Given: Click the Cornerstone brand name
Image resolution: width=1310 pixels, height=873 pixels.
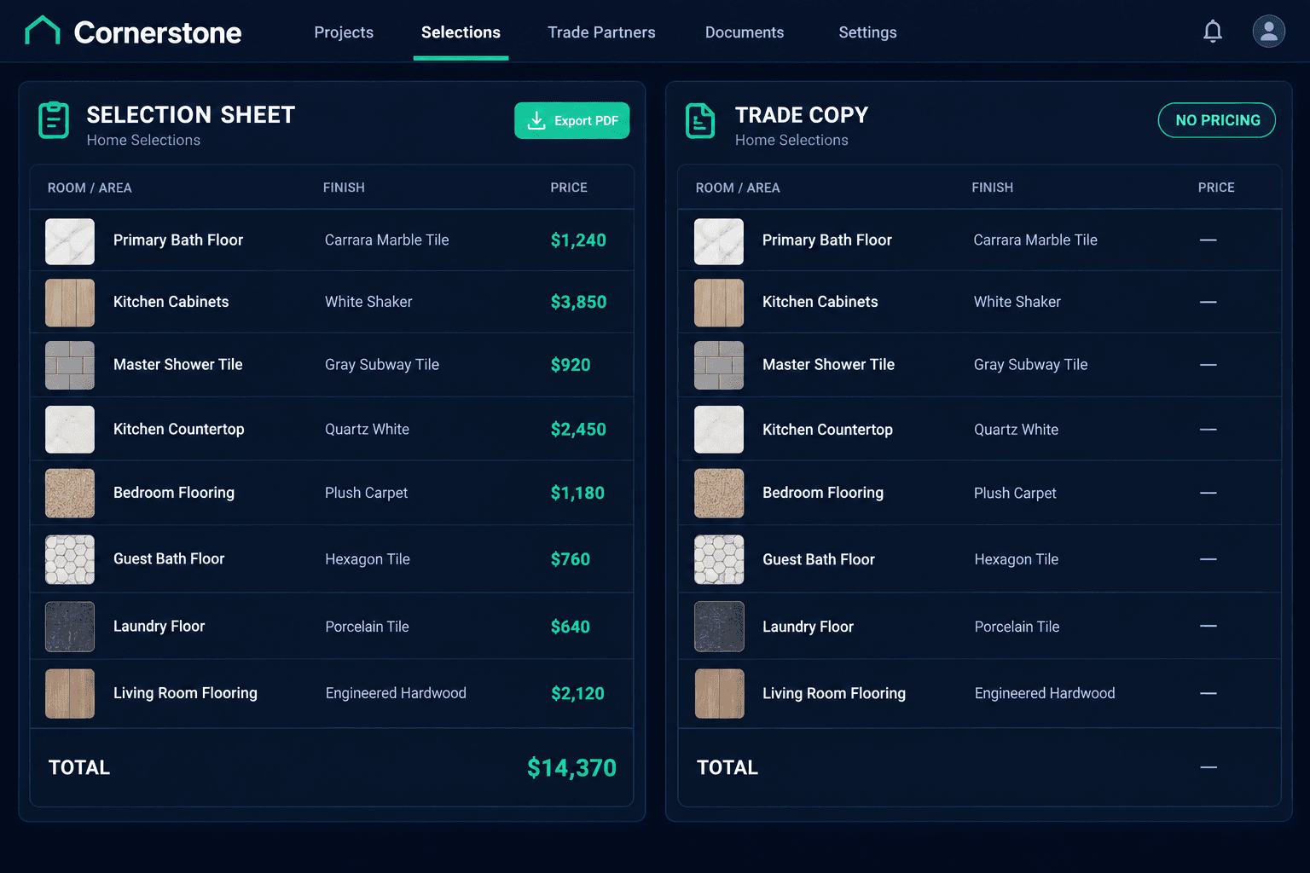Looking at the screenshot, I should (x=158, y=32).
